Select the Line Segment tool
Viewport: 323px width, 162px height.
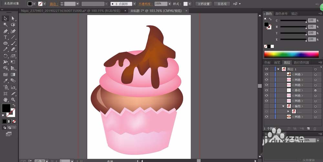pyautogui.click(x=13, y=37)
